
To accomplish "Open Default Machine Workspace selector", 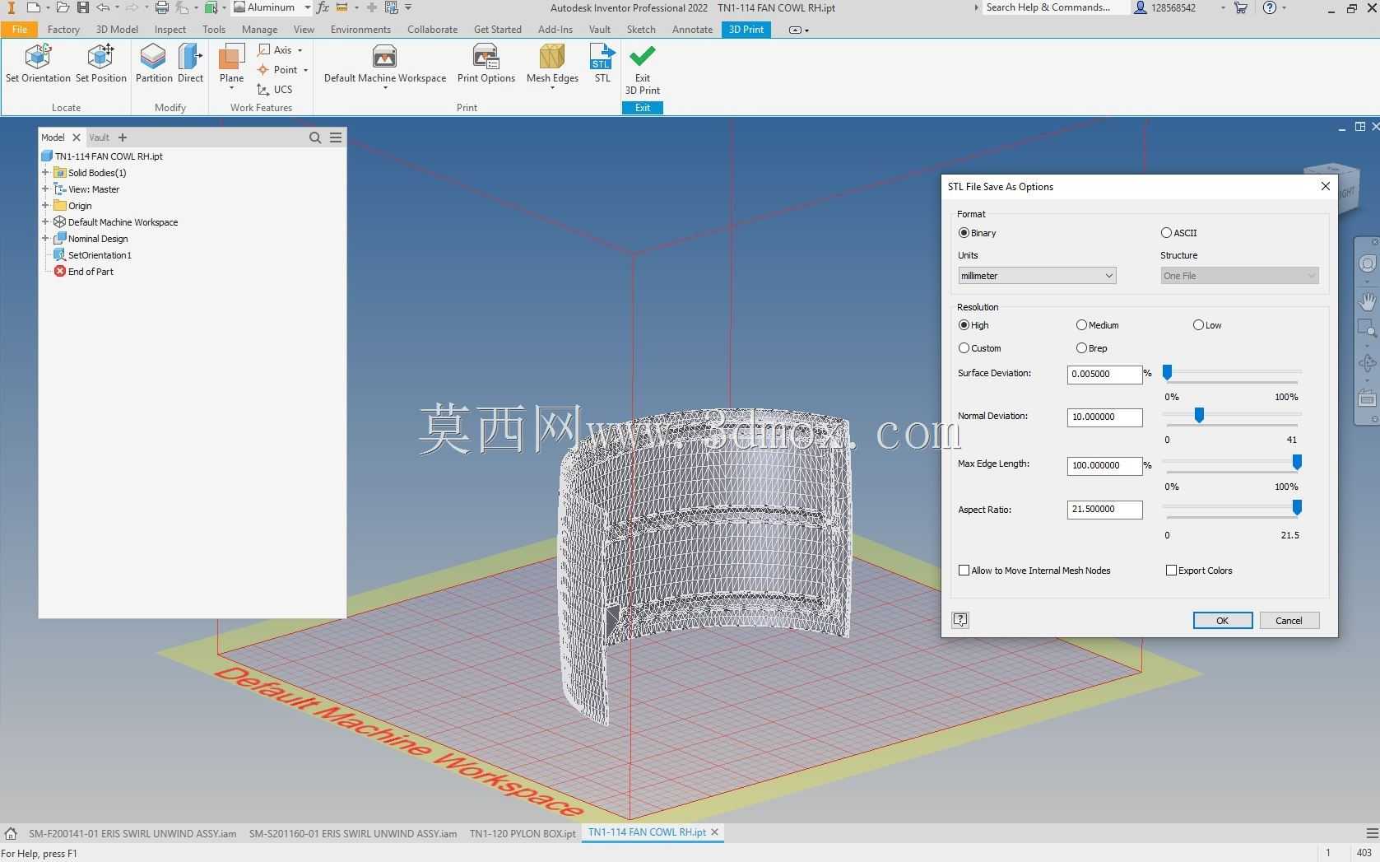I will [385, 66].
